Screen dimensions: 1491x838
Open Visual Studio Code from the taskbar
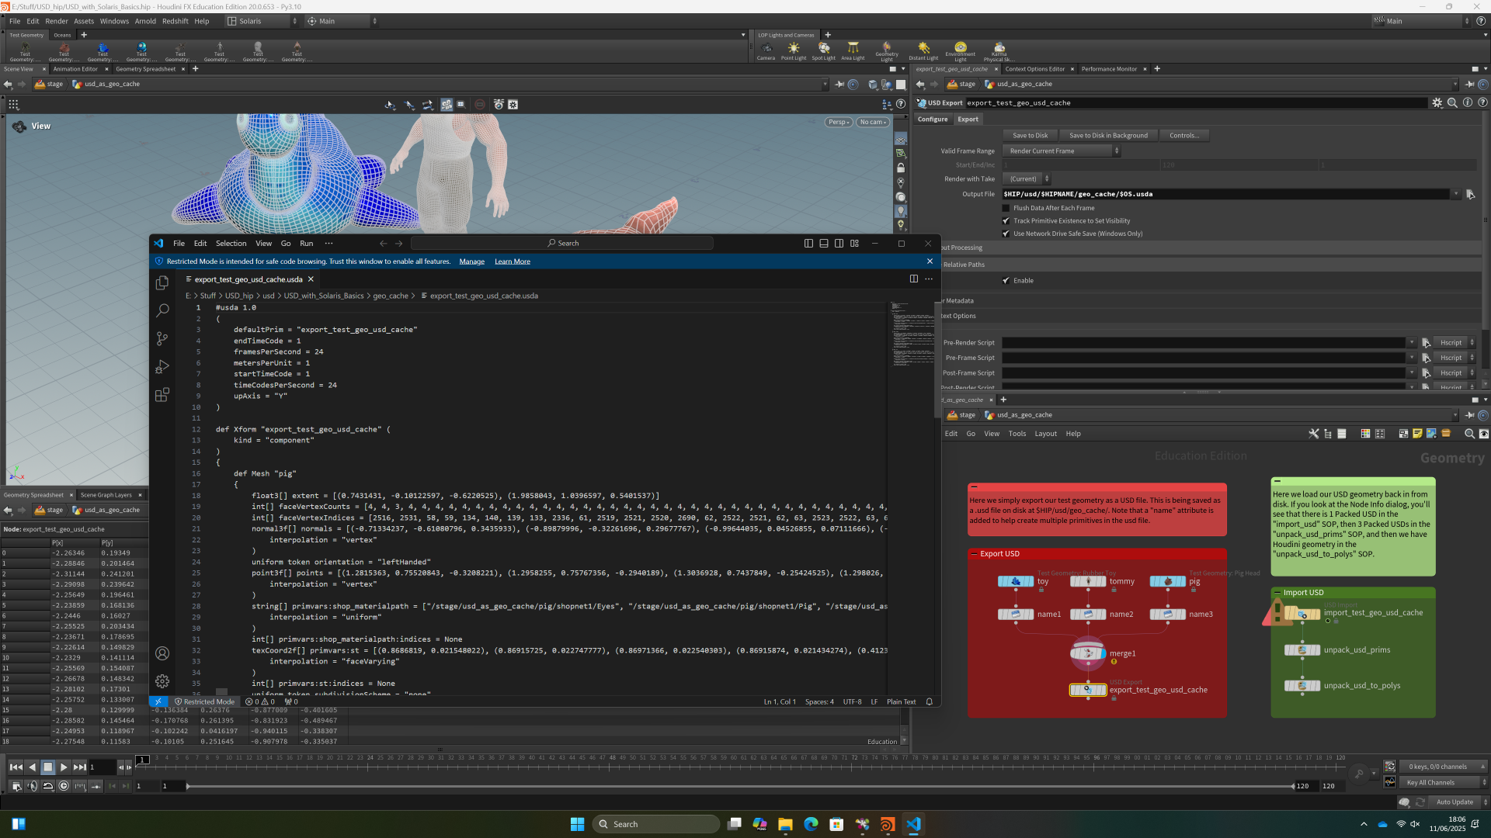click(913, 824)
